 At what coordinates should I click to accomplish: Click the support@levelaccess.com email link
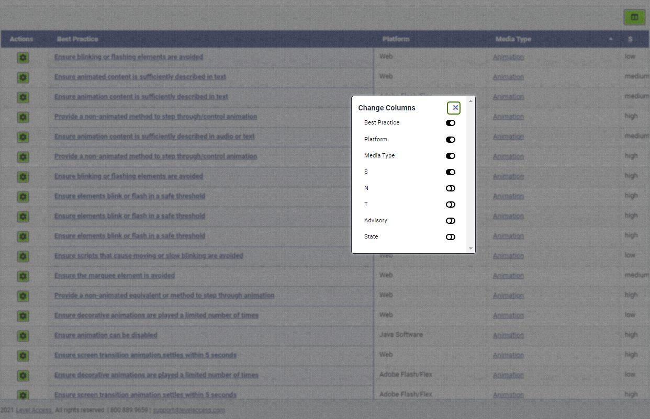pyautogui.click(x=189, y=410)
